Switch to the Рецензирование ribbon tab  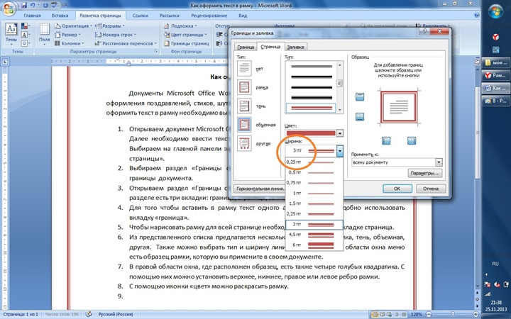[x=209, y=16]
